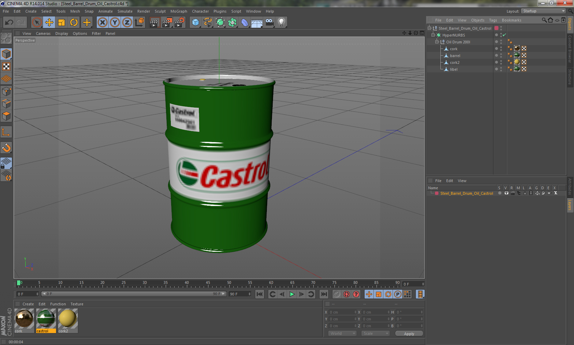Toggle Y axis lock
Viewport: 574px width, 345px height.
click(115, 23)
